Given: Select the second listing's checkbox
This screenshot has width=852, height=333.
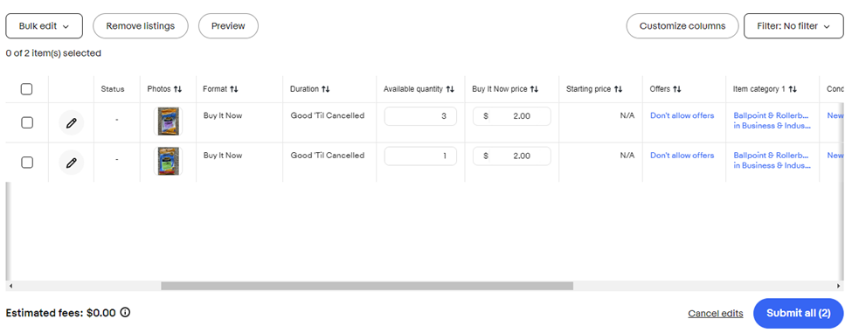Looking at the screenshot, I should [26, 162].
